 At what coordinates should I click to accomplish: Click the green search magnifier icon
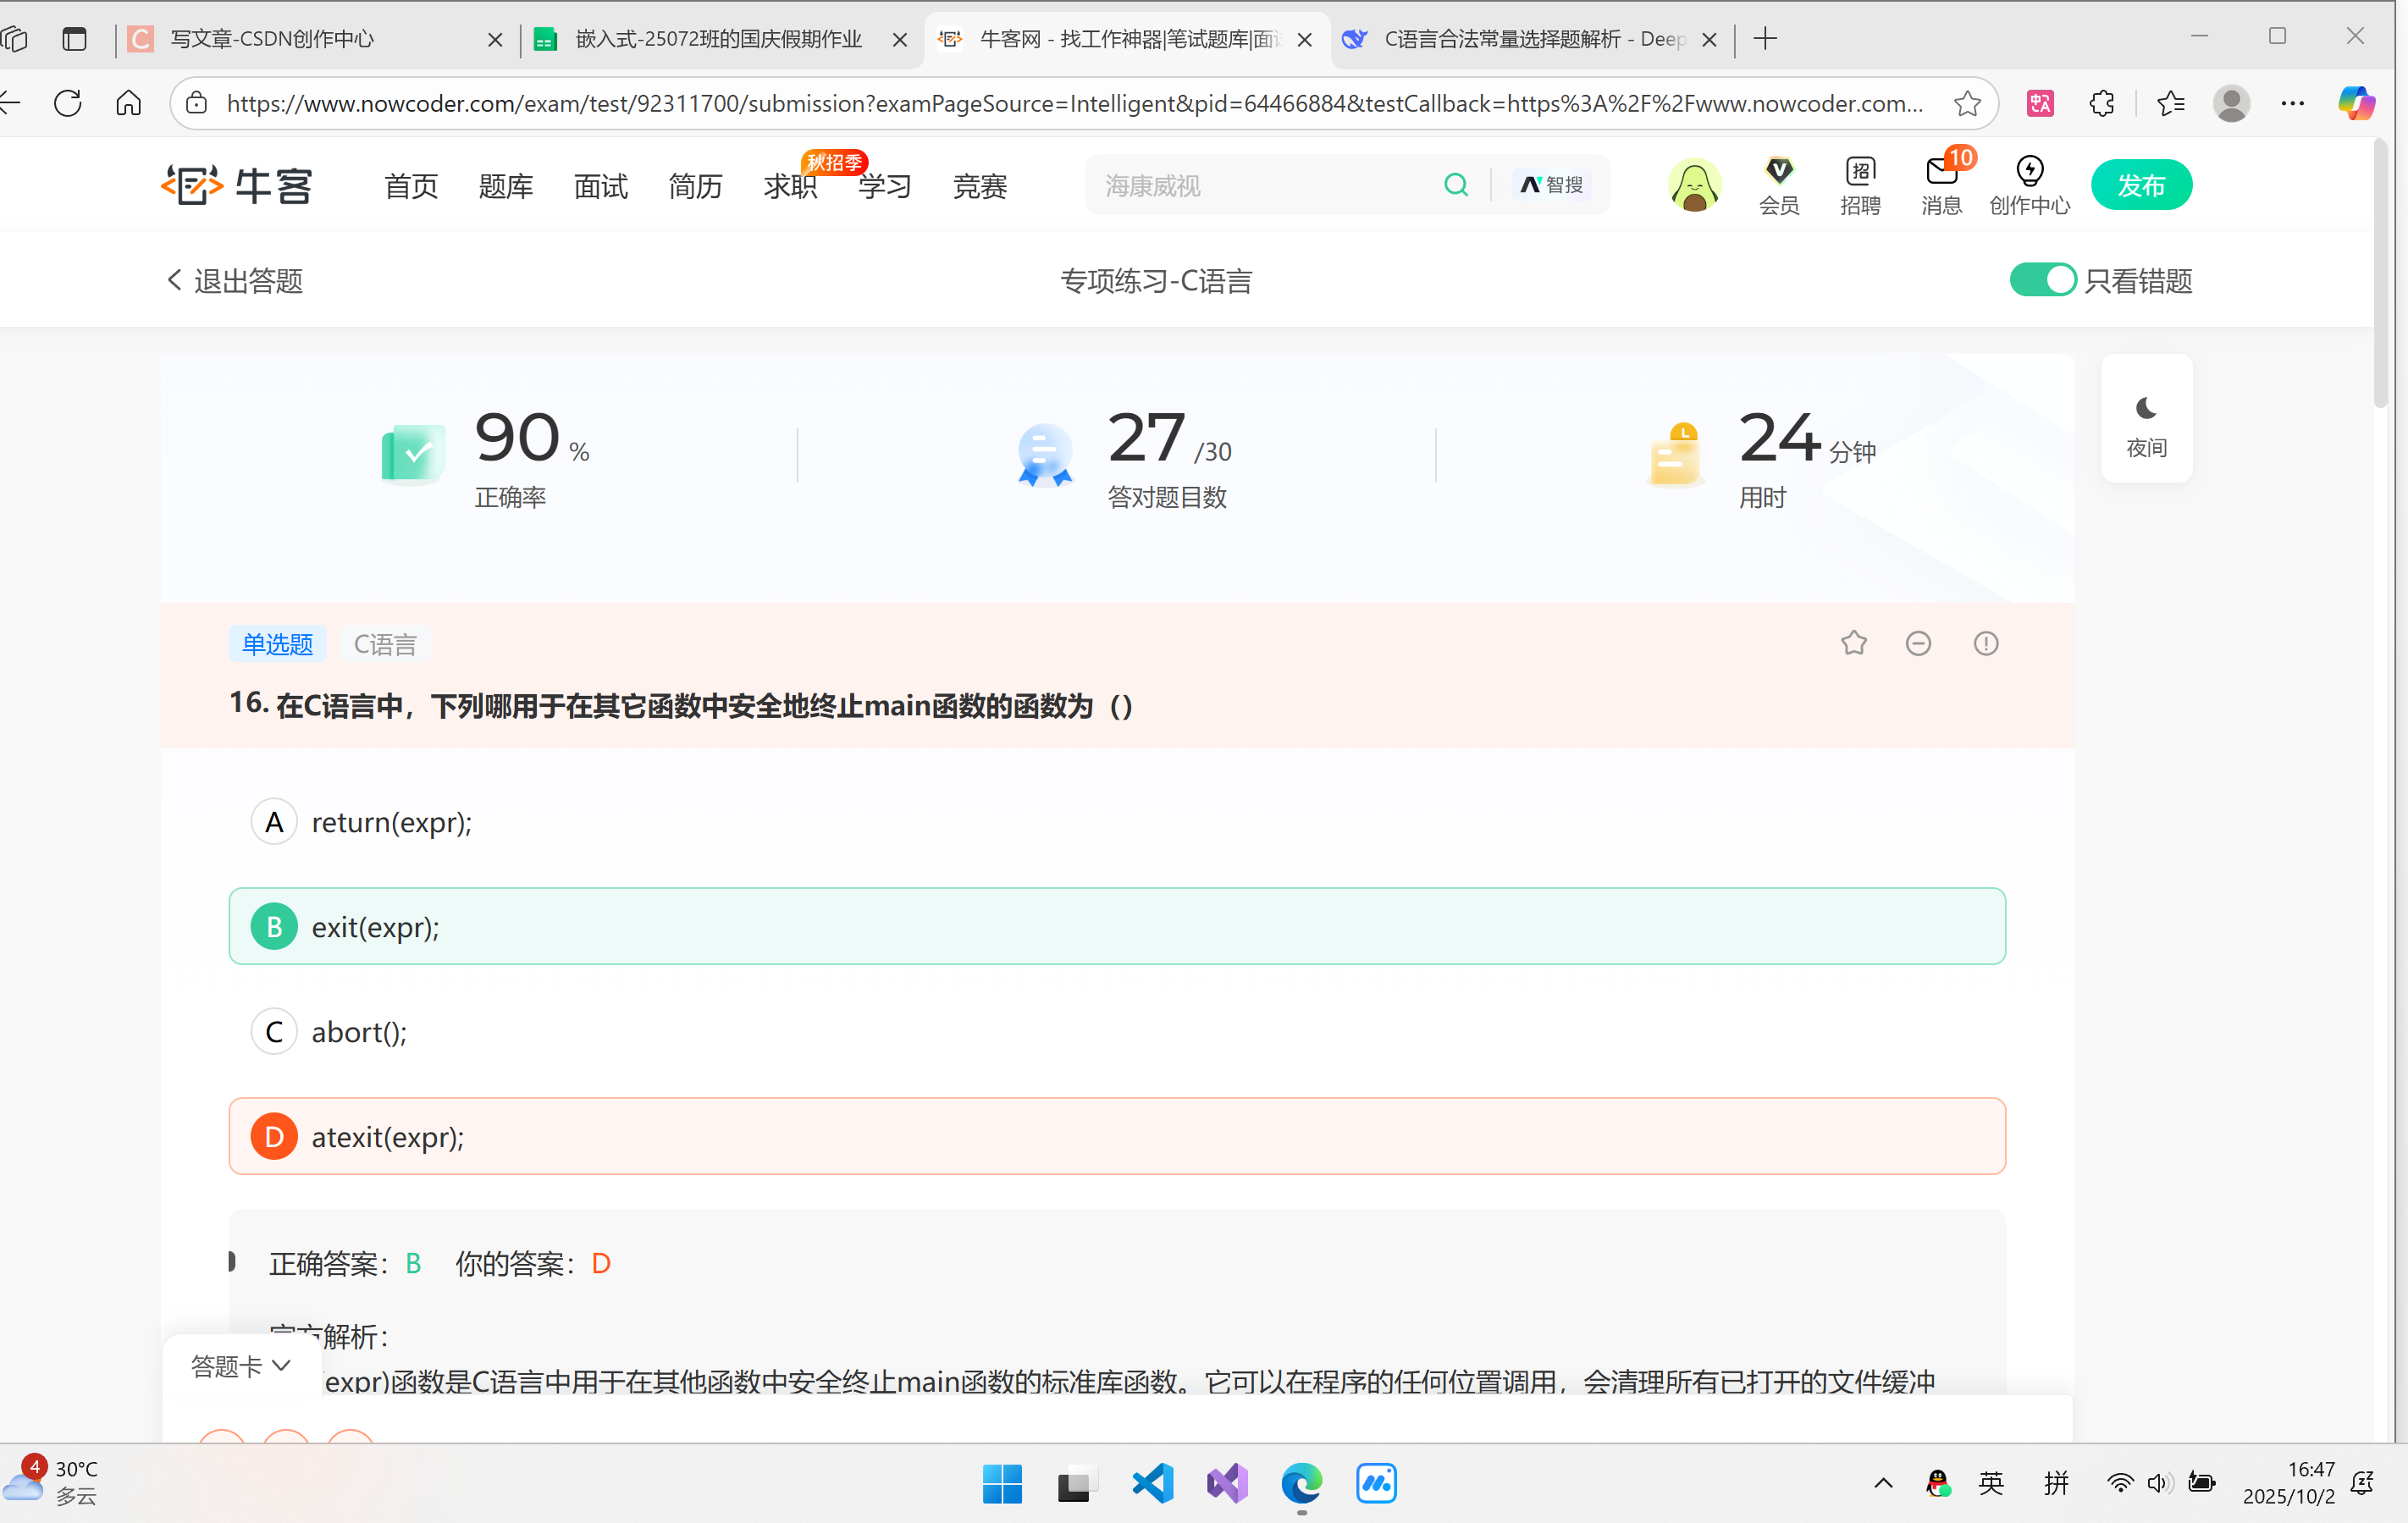point(1455,185)
